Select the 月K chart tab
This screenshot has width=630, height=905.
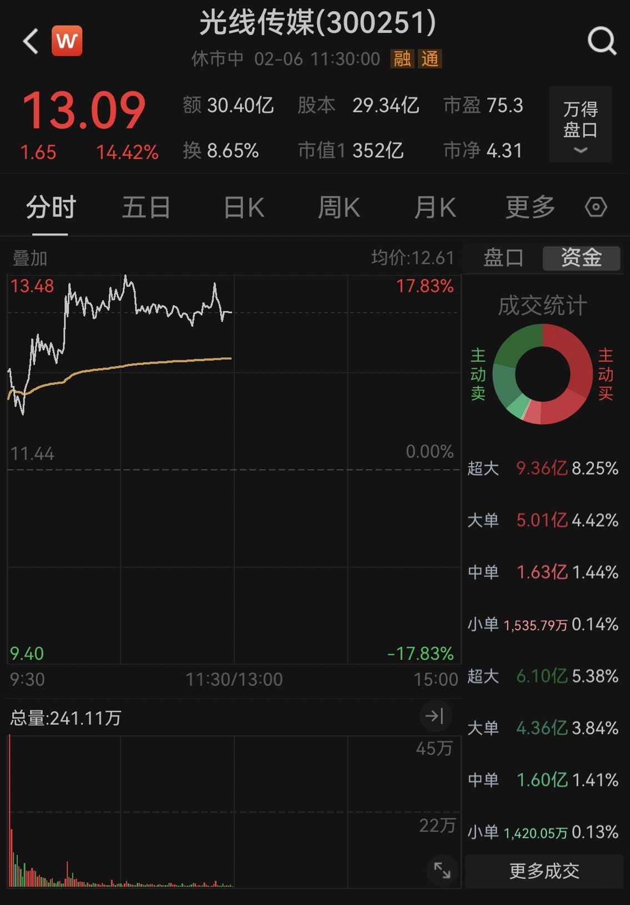435,207
